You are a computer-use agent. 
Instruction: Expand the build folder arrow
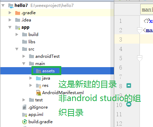click(x=17, y=35)
